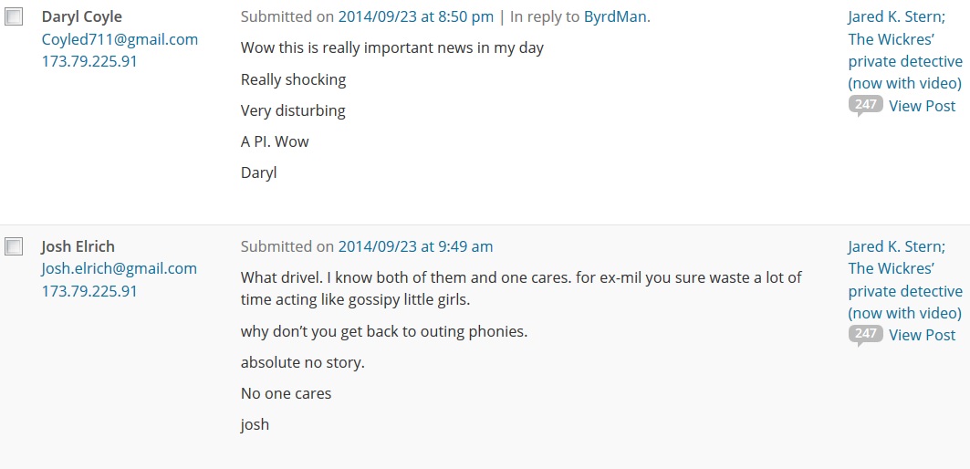970x469 pixels.
Task: Tick the checkbox next to Daryl Coyle
Action: 14,17
